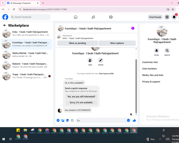
Task: Attach a photo using the image icon
Action: (63, 120)
